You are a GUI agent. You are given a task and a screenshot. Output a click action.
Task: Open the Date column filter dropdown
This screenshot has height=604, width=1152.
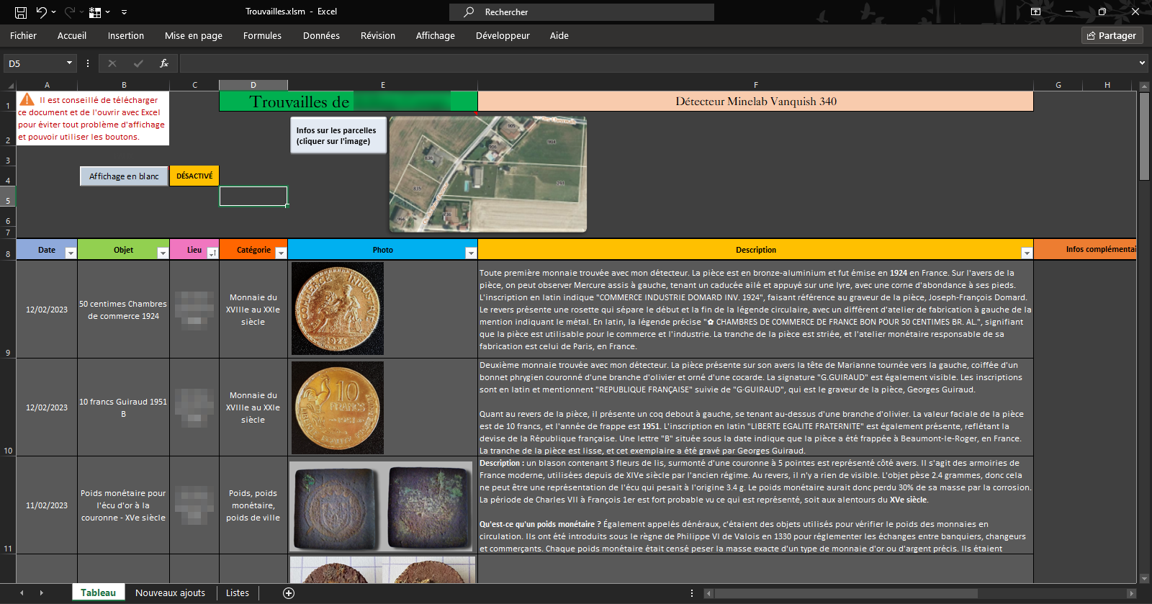[x=71, y=253]
